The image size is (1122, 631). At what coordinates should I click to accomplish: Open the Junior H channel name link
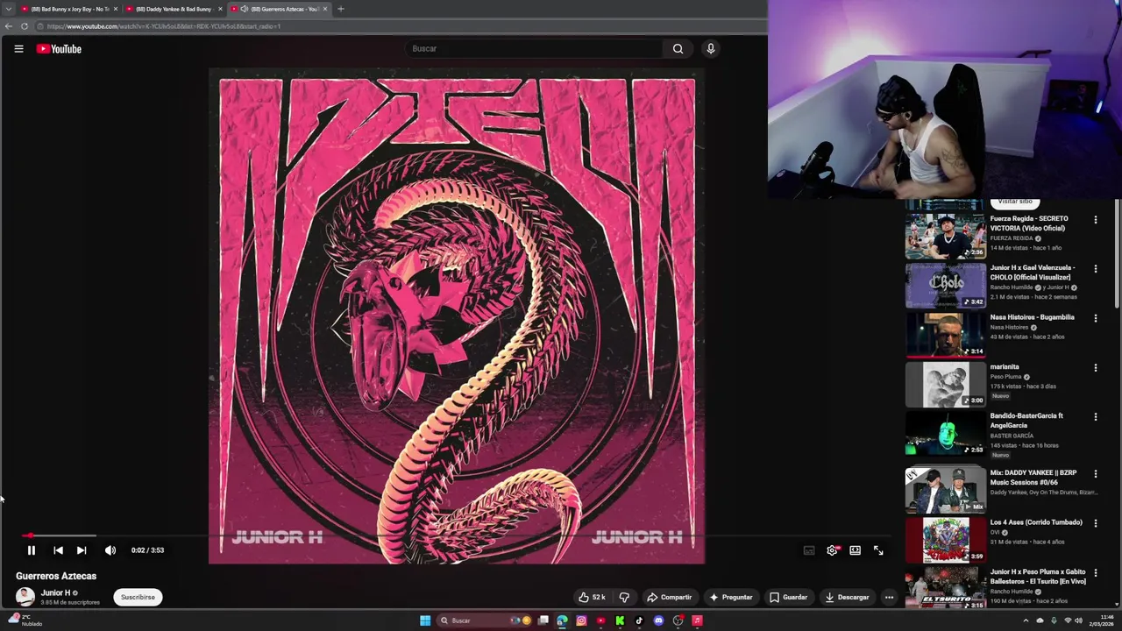tap(55, 592)
